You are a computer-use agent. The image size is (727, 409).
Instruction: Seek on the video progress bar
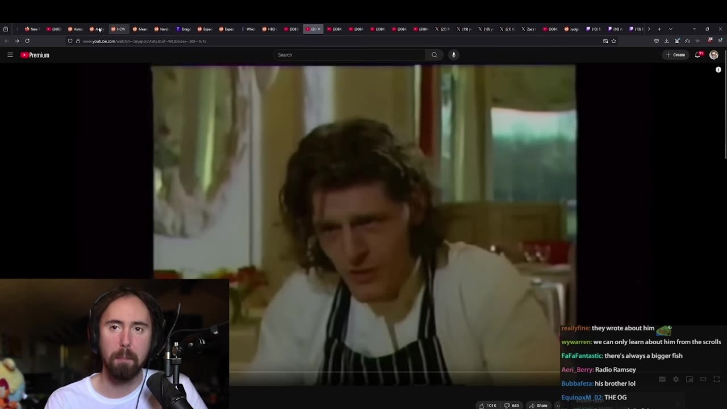[x=395, y=372]
